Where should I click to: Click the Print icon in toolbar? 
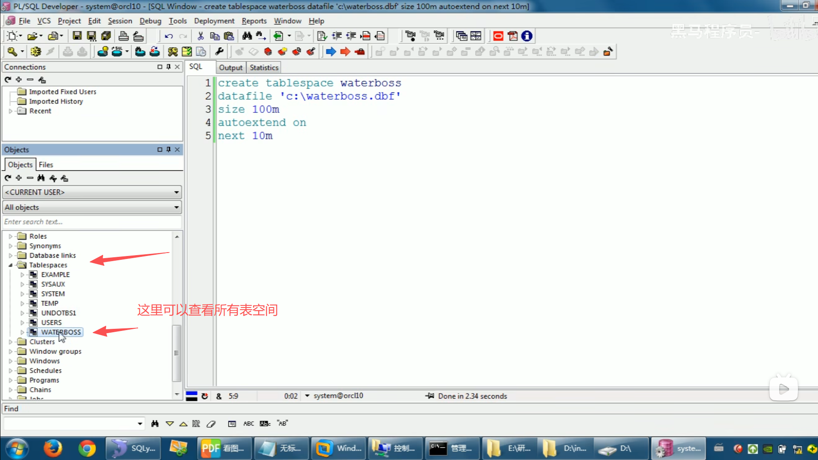[124, 36]
